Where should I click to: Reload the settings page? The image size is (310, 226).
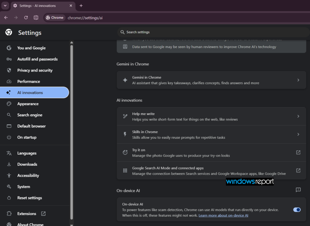(26, 18)
